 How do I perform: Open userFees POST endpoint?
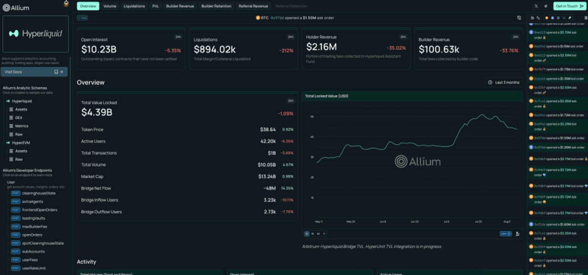30,260
